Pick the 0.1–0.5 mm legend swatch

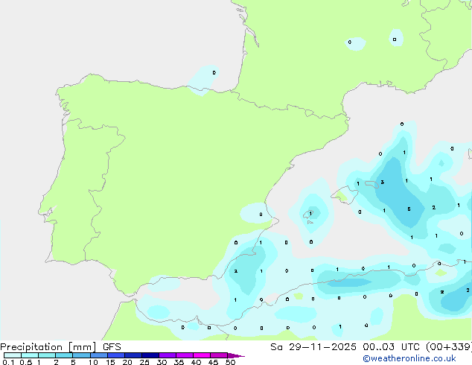[13, 355]
